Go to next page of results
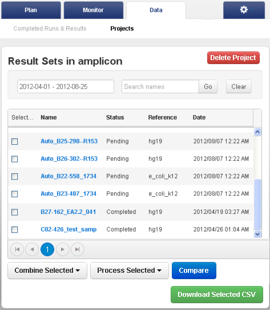This screenshot has width=270, height=310. click(x=63, y=249)
